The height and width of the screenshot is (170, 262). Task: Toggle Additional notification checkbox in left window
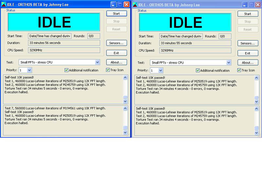(x=66, y=70)
